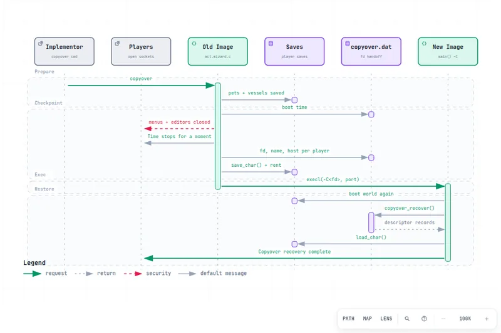Click the red security arrow in the legend
Viewport: 501px width, 333px height.
tap(133, 274)
